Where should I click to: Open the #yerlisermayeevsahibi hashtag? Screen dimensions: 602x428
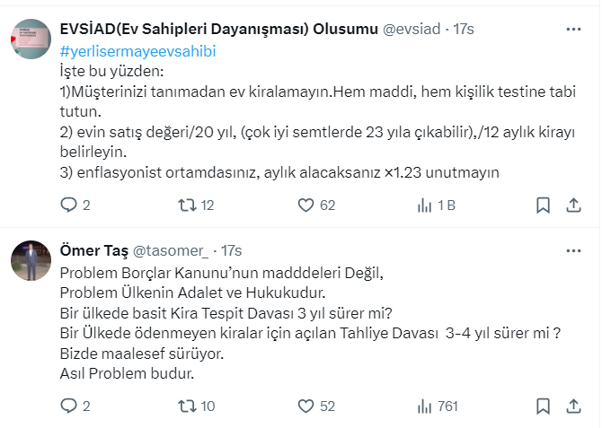[137, 51]
